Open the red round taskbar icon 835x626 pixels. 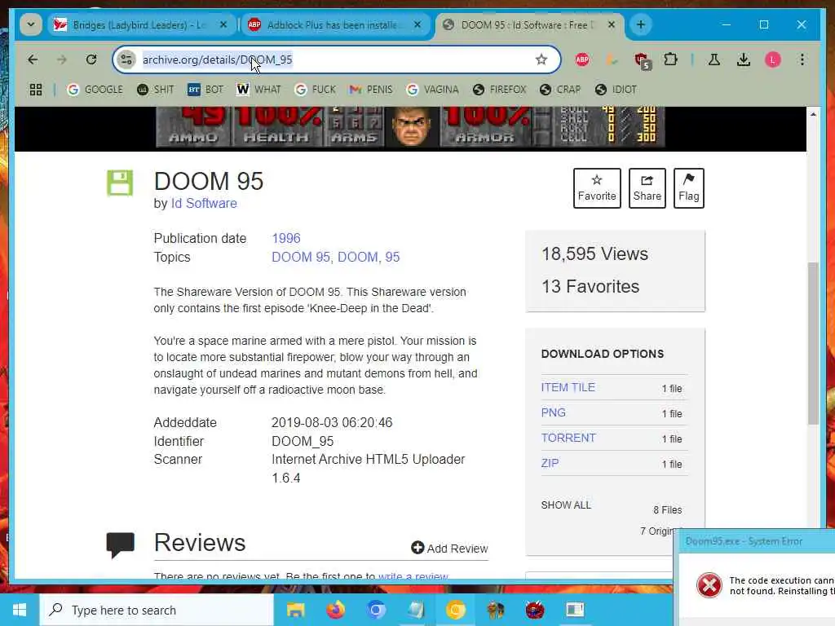point(535,610)
